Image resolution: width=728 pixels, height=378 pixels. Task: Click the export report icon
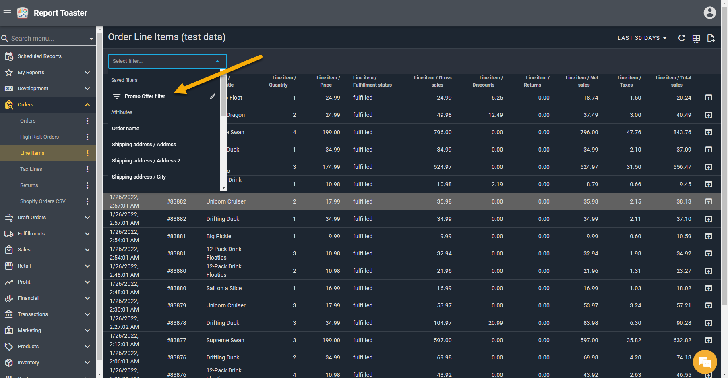[711, 38]
